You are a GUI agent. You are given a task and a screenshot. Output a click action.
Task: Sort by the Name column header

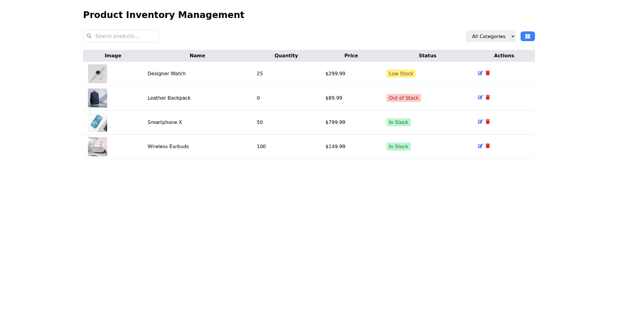[197, 56]
